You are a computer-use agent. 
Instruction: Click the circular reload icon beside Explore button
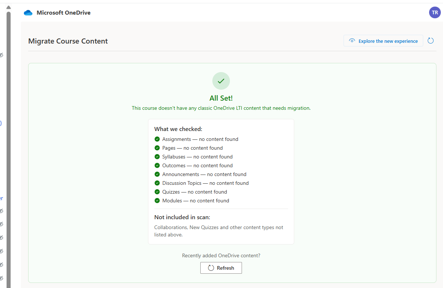click(431, 41)
